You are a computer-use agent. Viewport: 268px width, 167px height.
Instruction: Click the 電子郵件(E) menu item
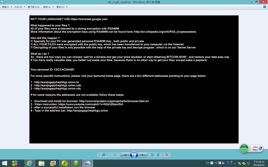(33, 7)
